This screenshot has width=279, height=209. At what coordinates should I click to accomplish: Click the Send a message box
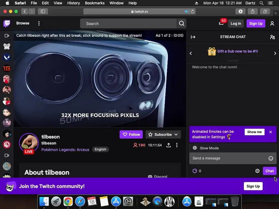(233, 158)
